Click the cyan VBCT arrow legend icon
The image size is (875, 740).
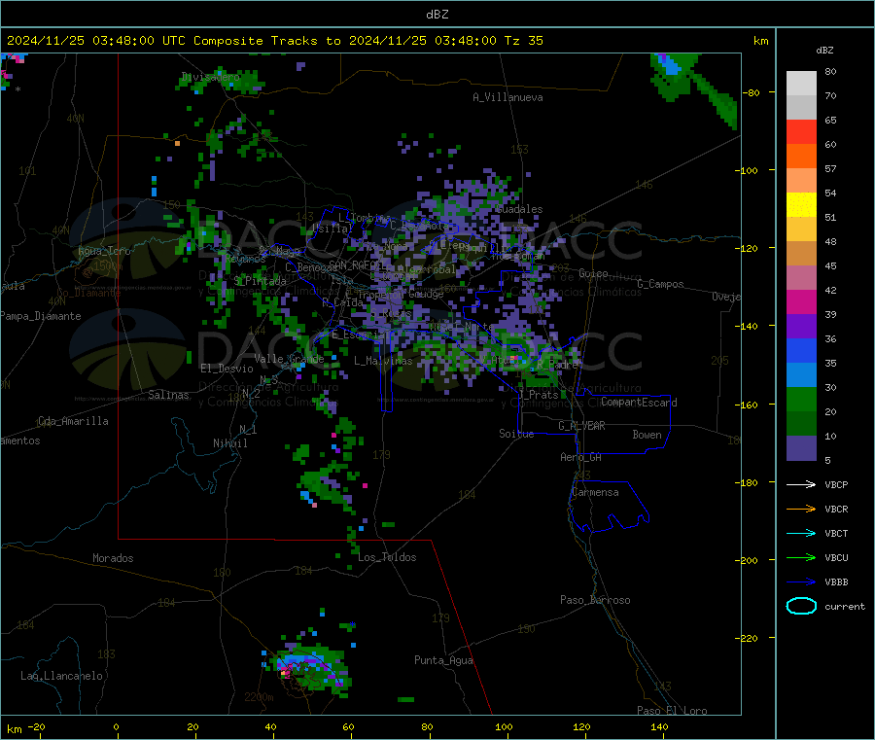801,534
